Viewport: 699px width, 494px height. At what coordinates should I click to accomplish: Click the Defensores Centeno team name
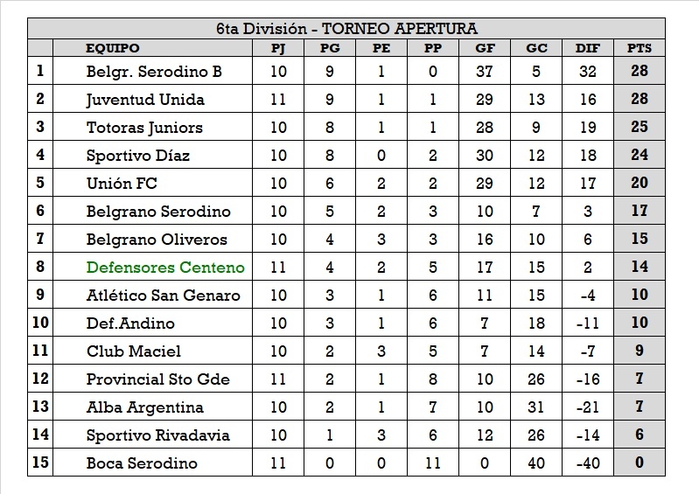164,267
